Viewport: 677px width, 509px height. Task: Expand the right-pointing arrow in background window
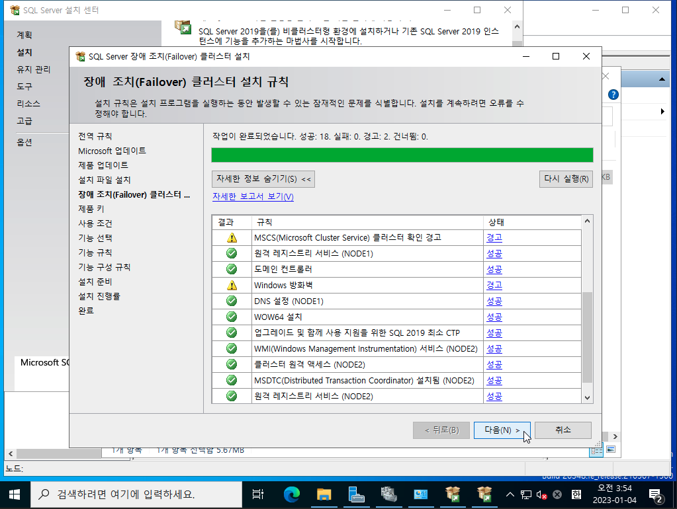point(662,111)
